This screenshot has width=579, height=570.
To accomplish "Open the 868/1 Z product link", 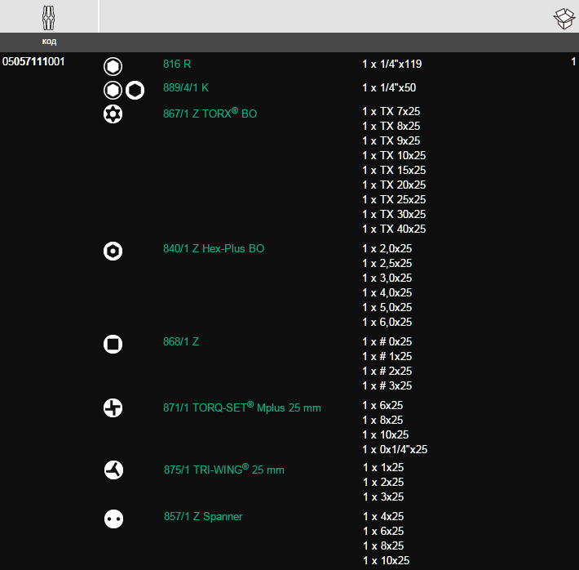I will click(181, 342).
